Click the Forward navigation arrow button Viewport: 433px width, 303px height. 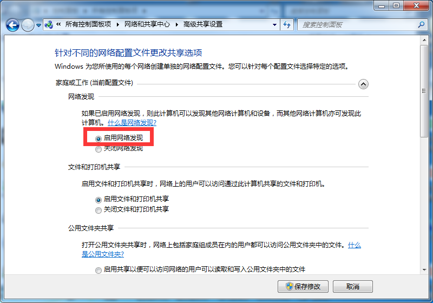tap(28, 25)
